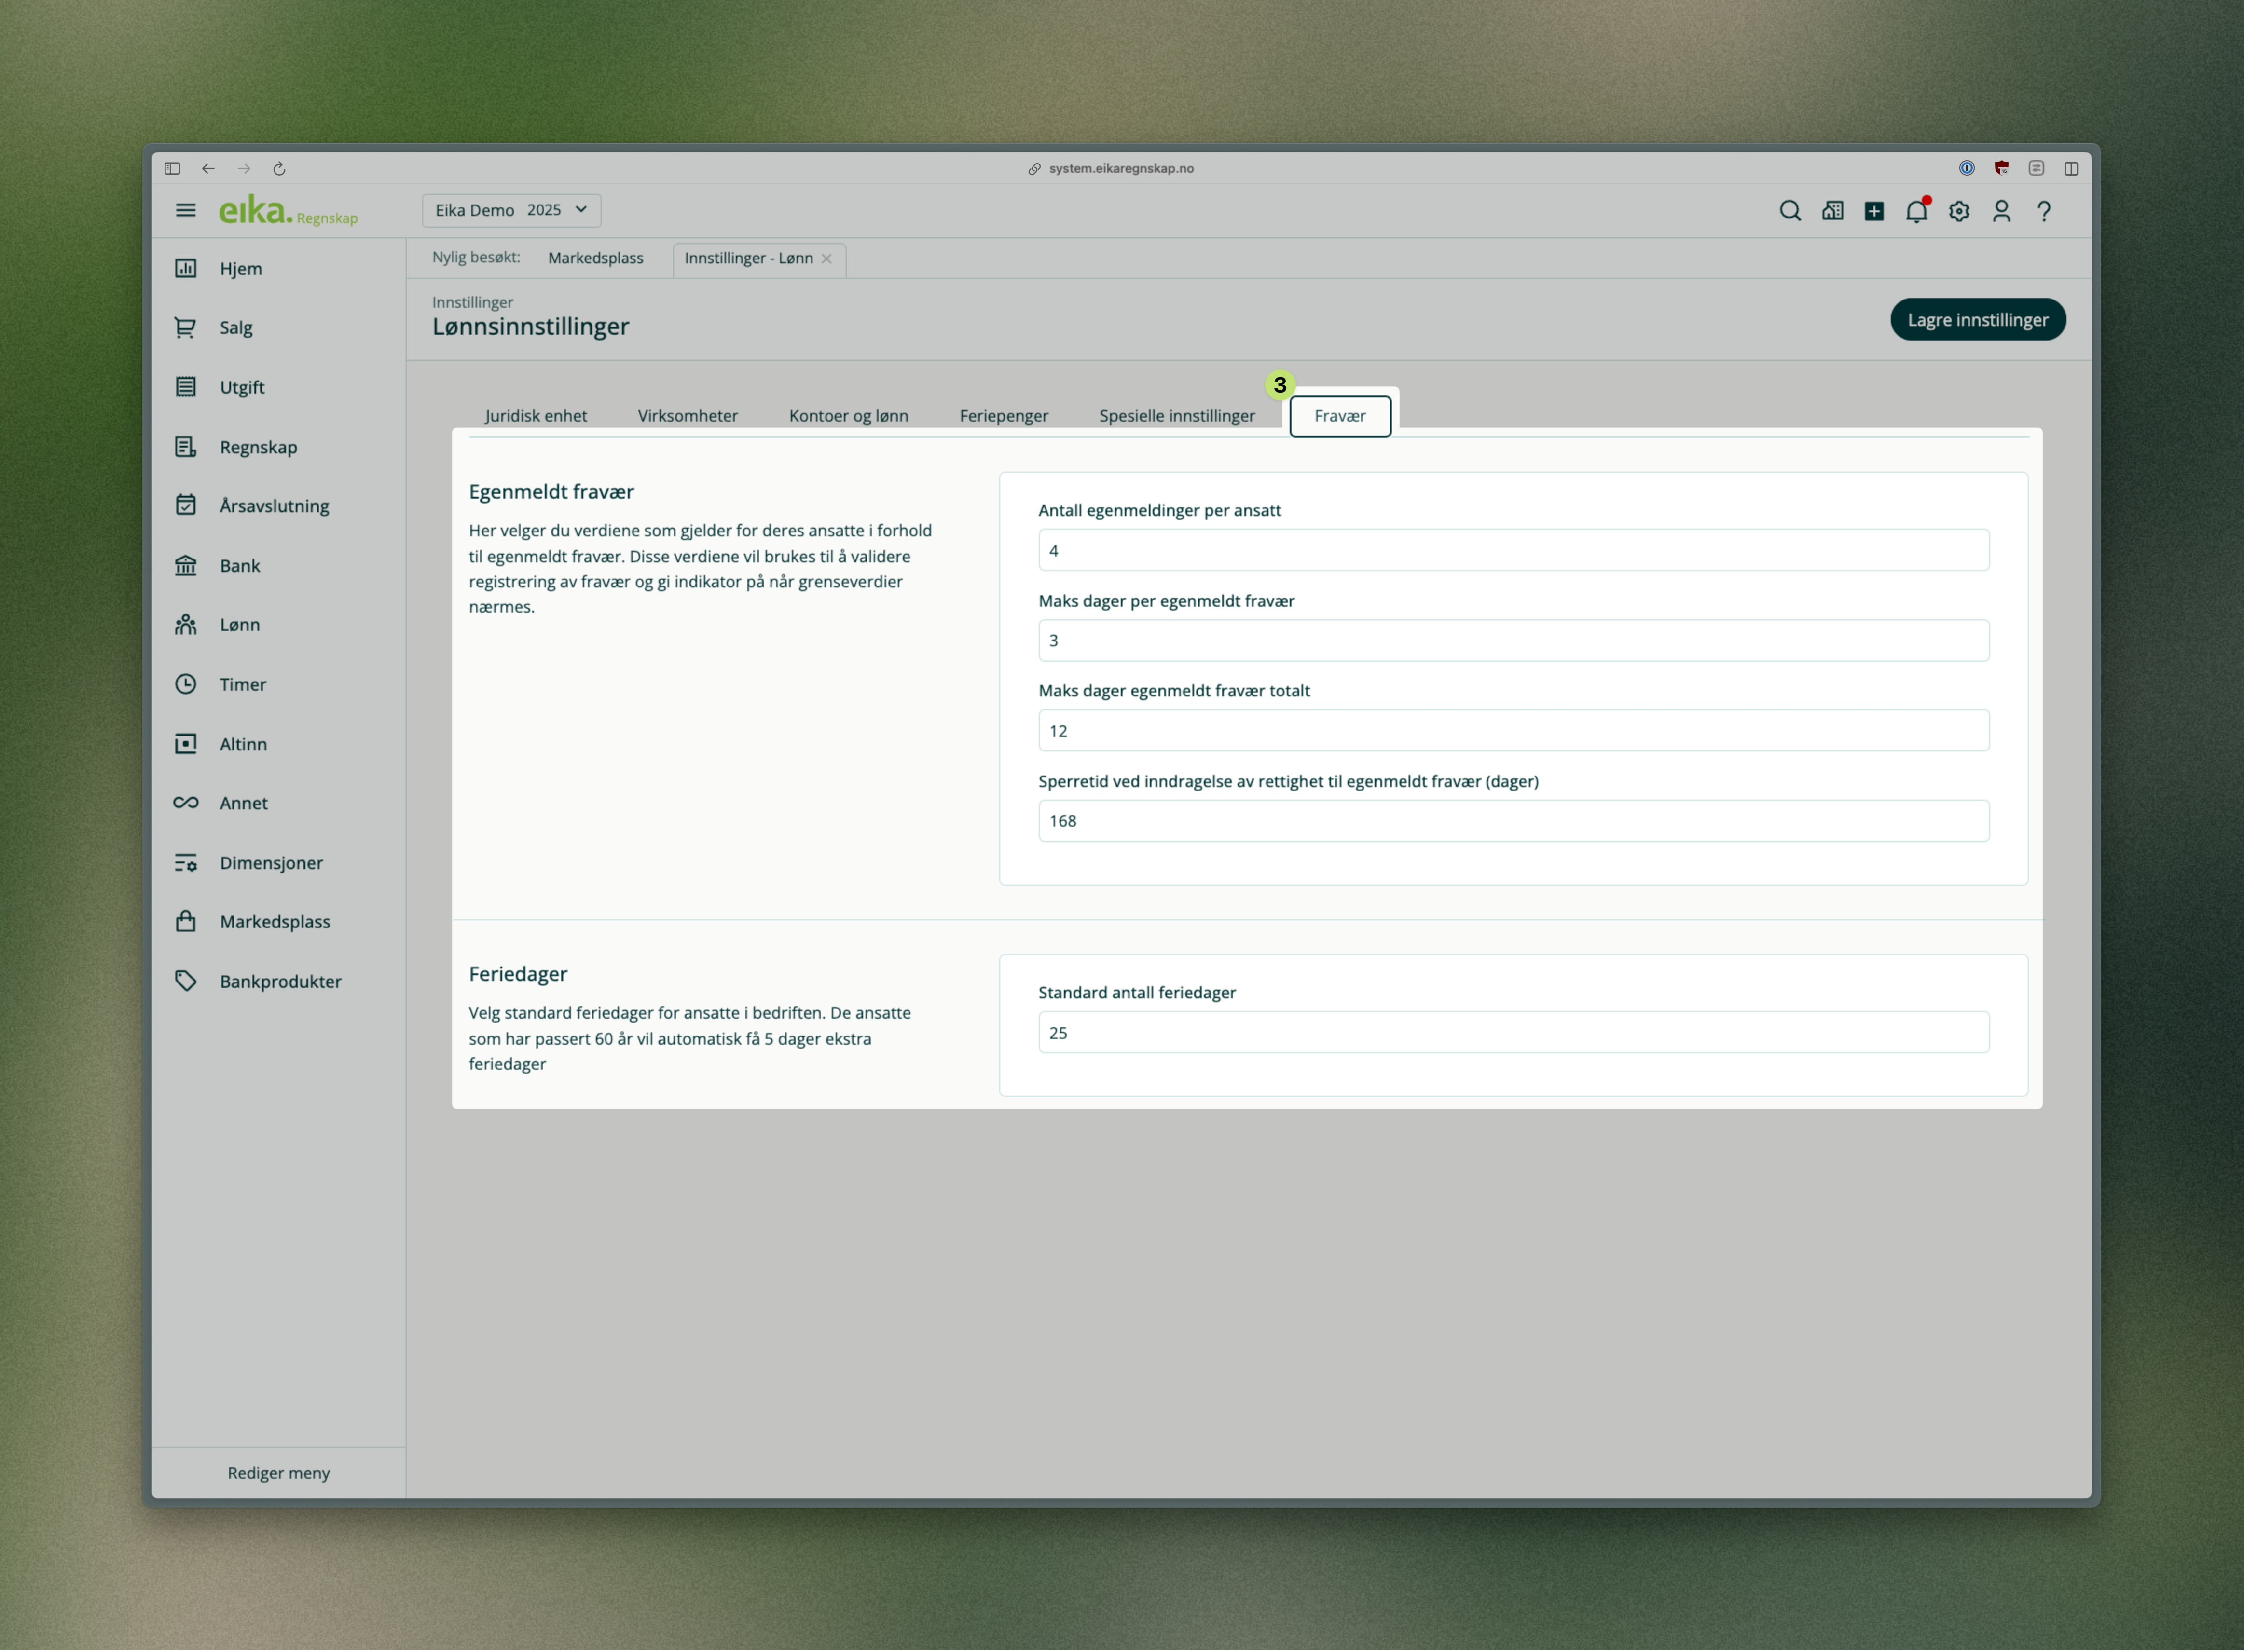Screen dimensions: 2244x1650
Task: Click the Lagre innstillinger button
Action: 1976,320
